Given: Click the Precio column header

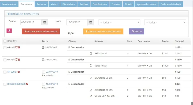Looking at the screenshot, I should (165, 41).
